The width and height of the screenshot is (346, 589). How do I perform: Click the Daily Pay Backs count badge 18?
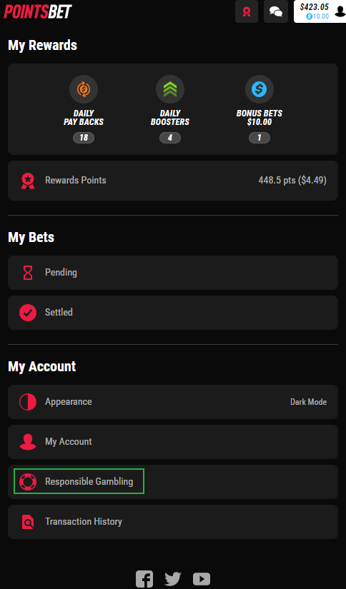(x=84, y=138)
